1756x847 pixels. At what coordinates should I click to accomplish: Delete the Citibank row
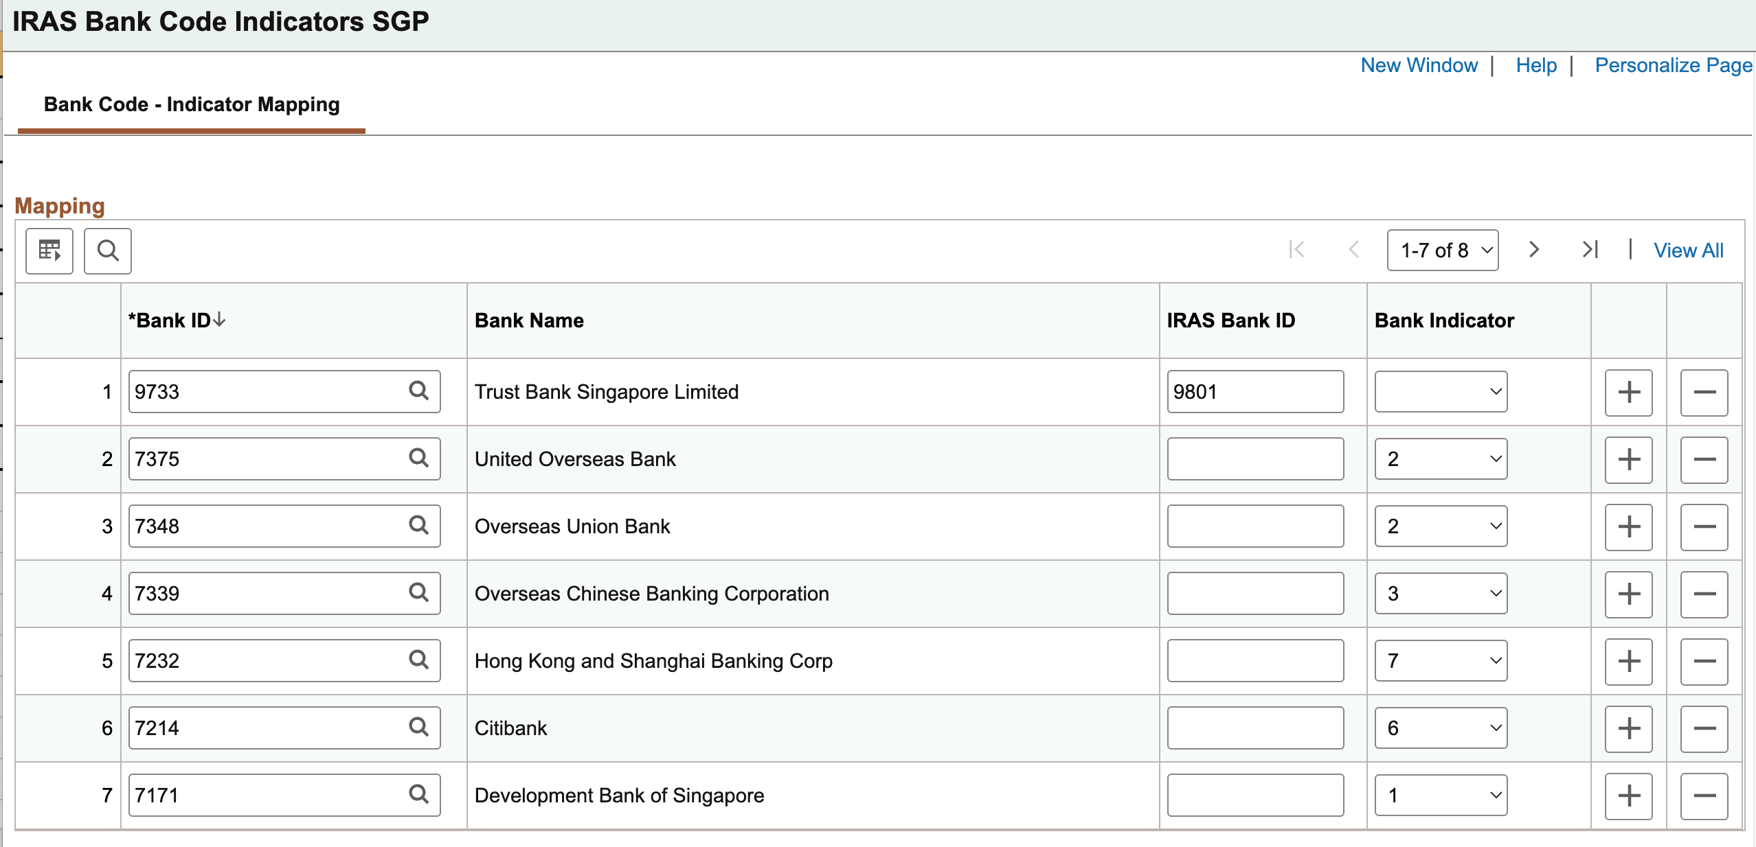click(1704, 729)
